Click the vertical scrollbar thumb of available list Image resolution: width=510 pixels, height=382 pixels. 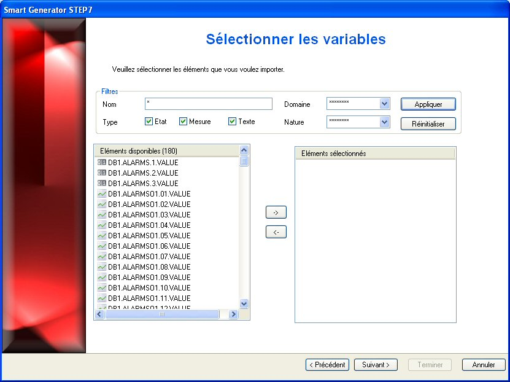pos(244,161)
